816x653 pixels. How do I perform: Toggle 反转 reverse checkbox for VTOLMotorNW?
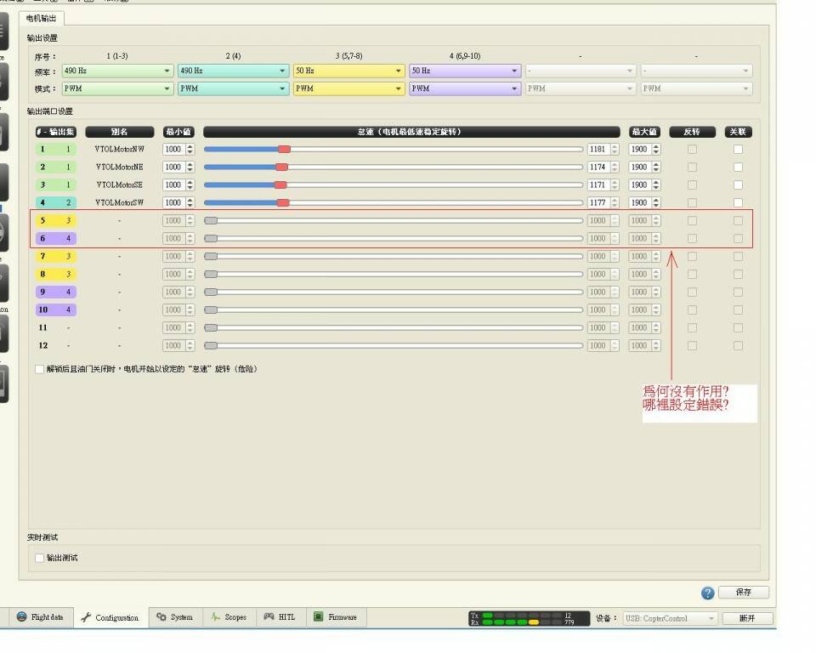(x=692, y=150)
